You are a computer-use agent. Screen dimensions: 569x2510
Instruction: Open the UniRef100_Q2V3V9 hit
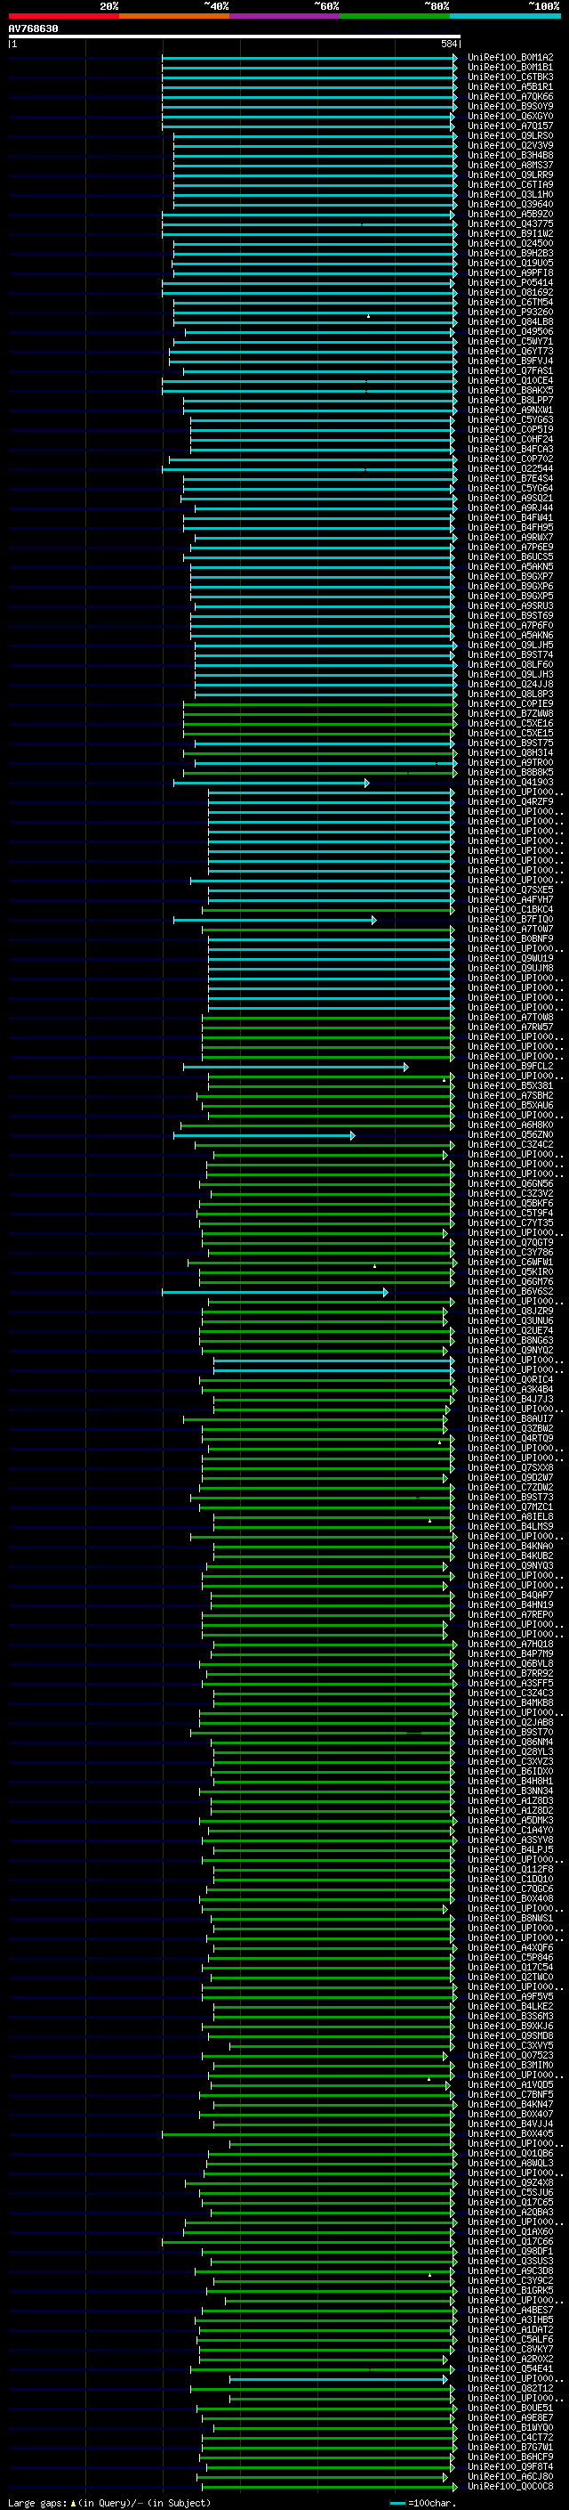click(510, 146)
